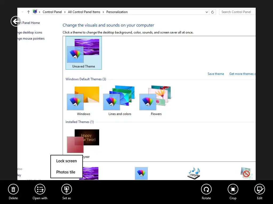273x204 pixels.
Task: Expand the address bar history dropdown arrow
Action: pos(207,12)
